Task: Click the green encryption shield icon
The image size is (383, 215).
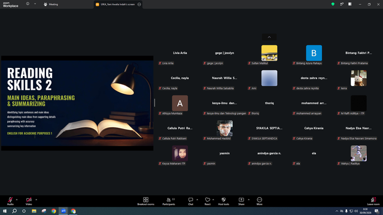Action: coord(333,4)
